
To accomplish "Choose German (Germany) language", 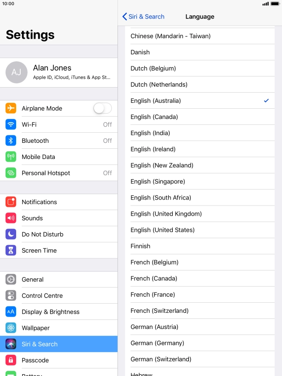I will pos(200,343).
